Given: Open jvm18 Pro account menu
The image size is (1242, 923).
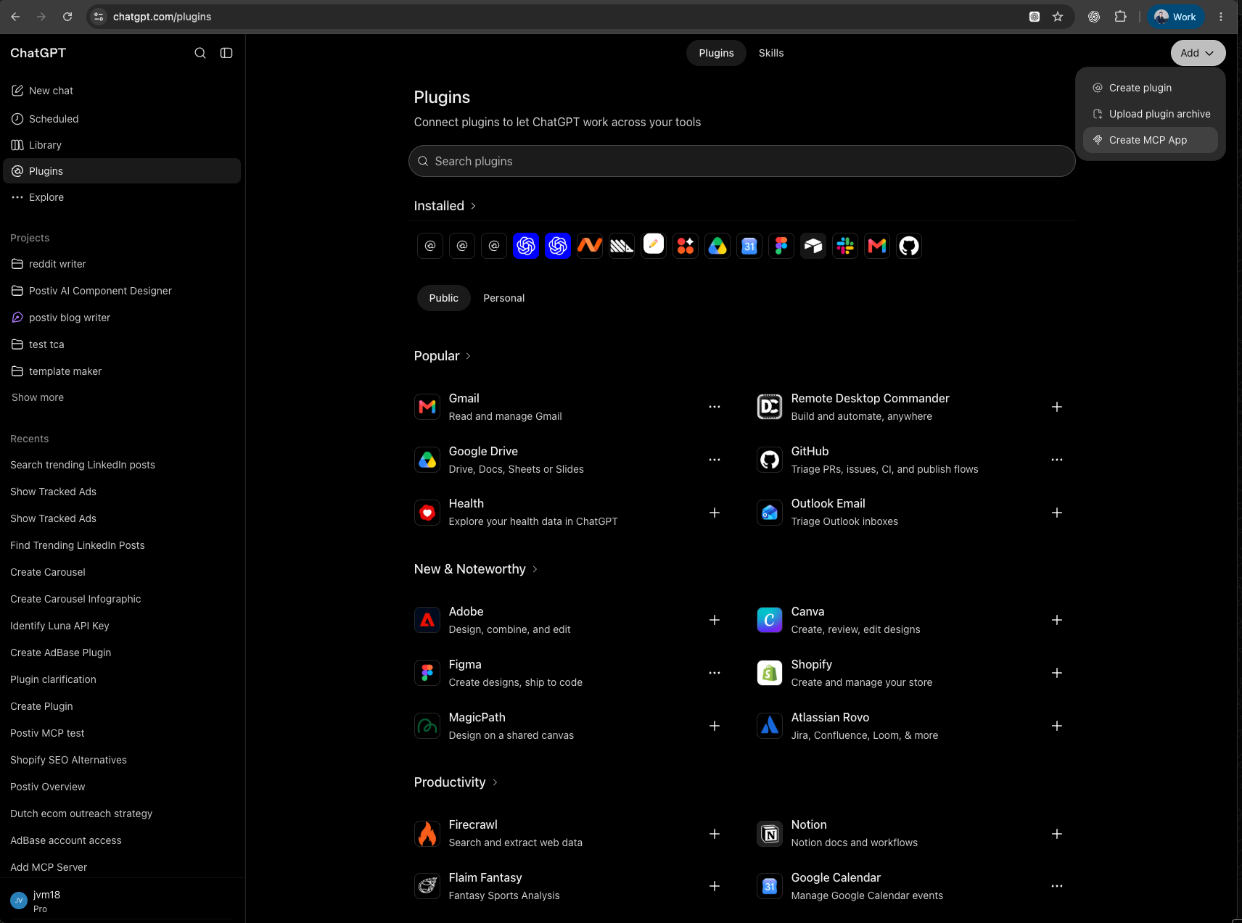Looking at the screenshot, I should coord(122,901).
